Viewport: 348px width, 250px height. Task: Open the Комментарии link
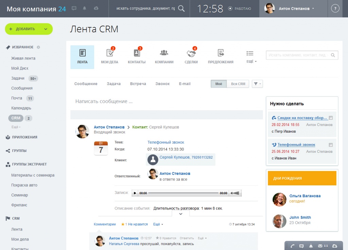(105, 224)
